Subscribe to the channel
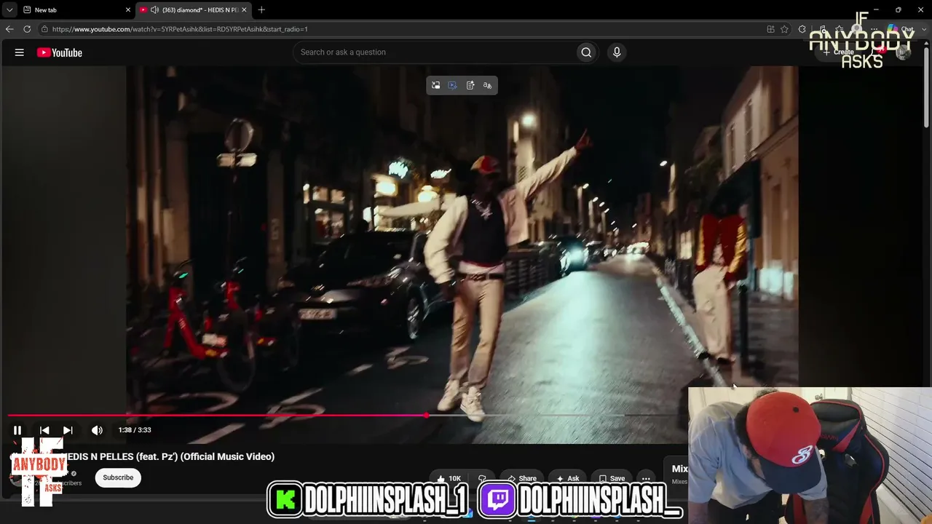932x524 pixels. coord(118,477)
